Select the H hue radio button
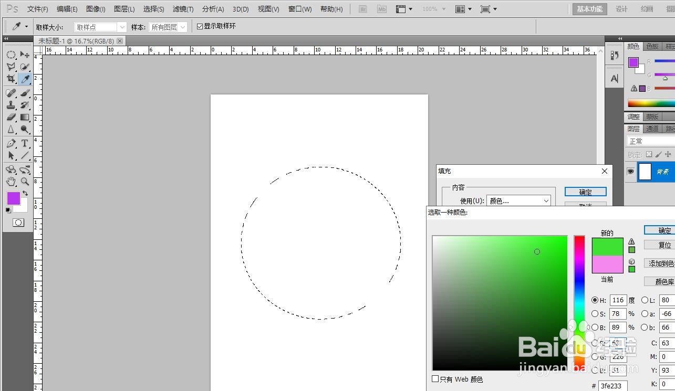Screen dimensions: 675x391 (595, 300)
